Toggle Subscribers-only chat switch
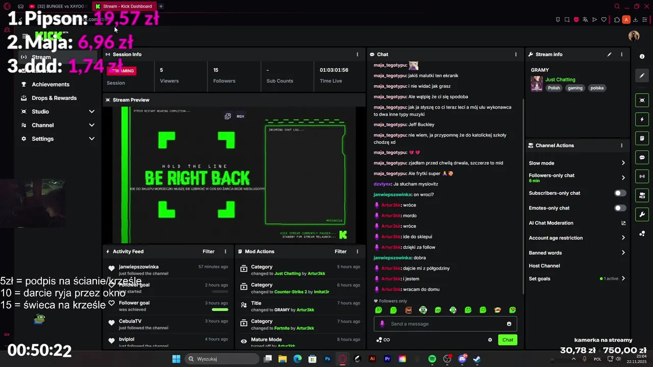 tap(620, 193)
